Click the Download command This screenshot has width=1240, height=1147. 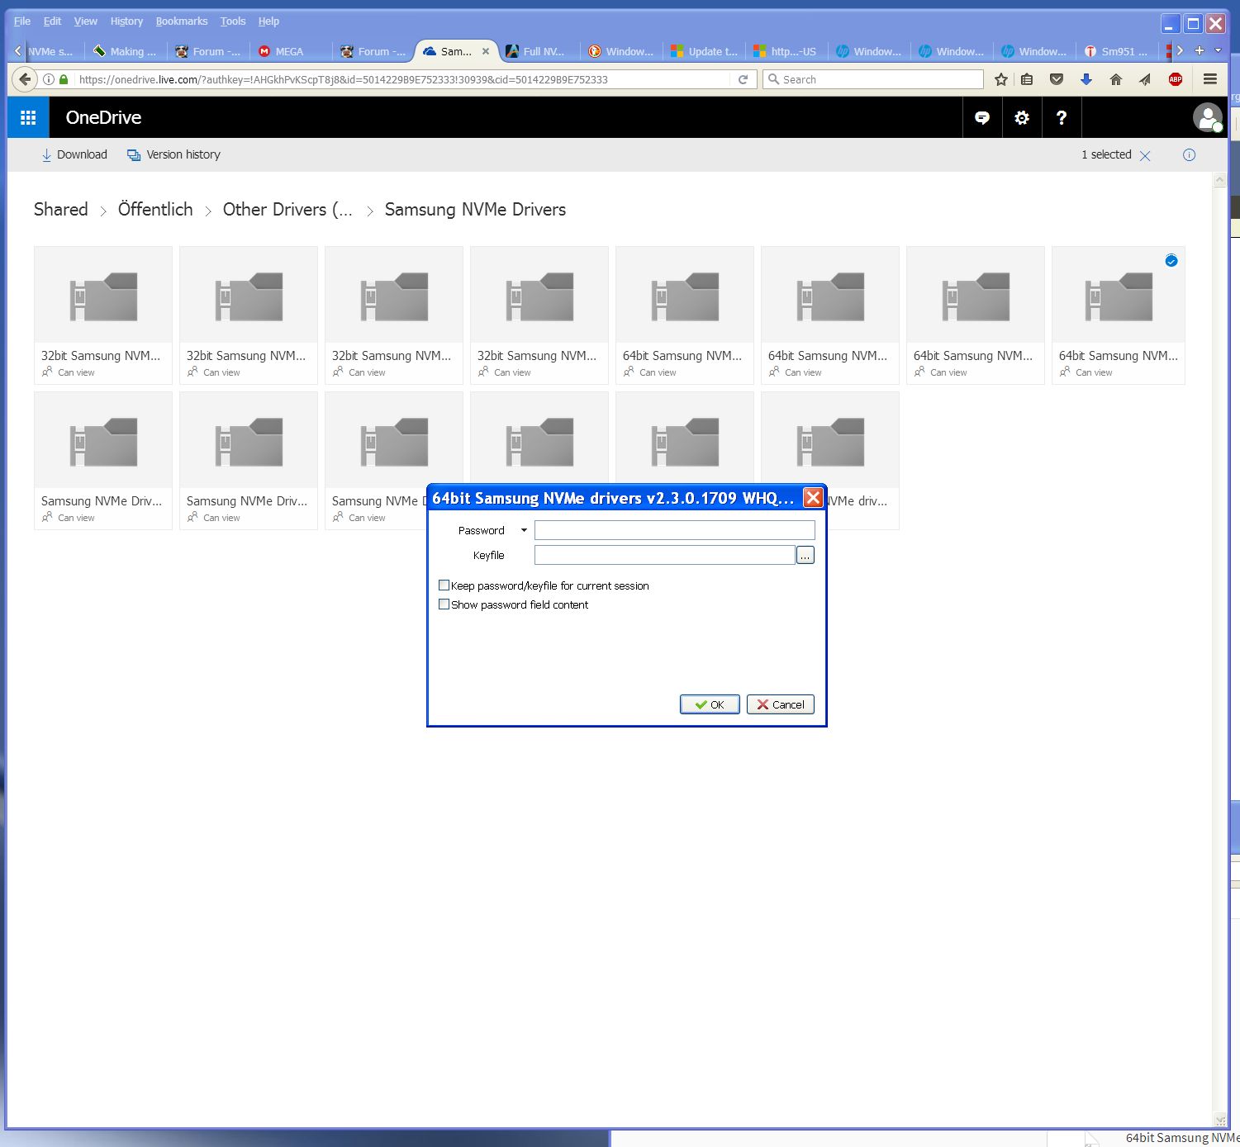(x=74, y=154)
